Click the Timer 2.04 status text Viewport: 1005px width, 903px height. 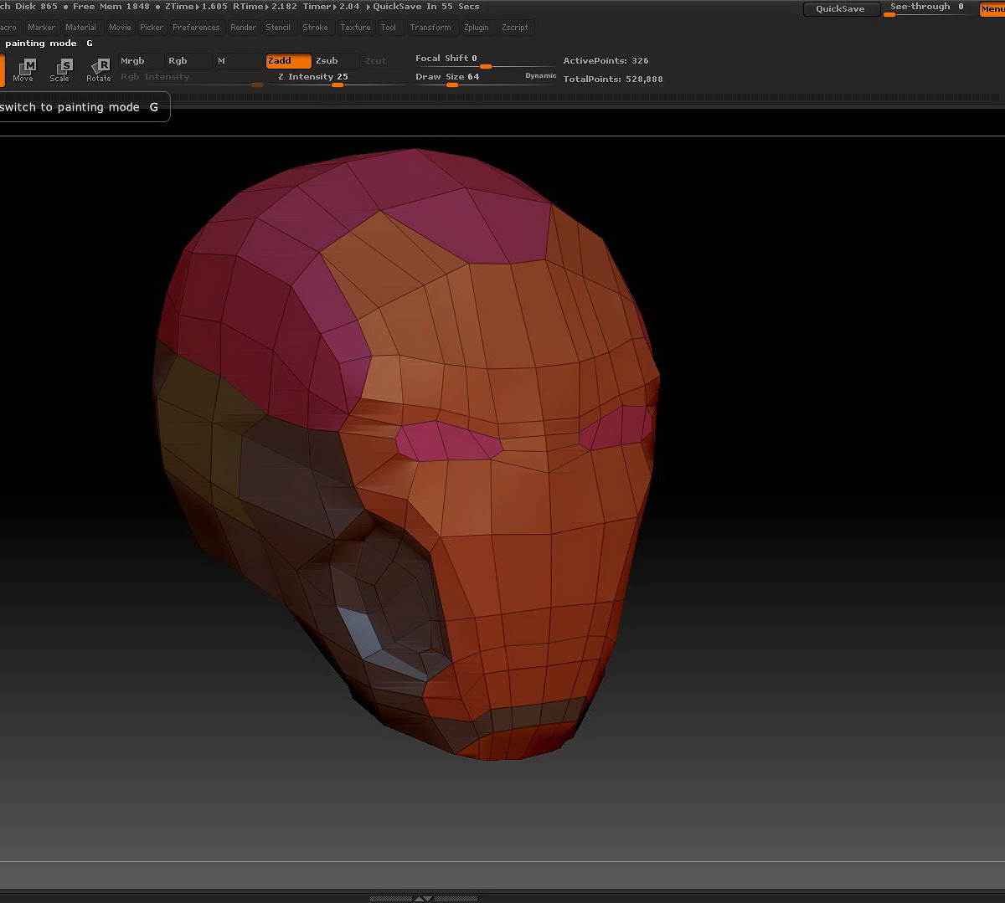(x=332, y=7)
